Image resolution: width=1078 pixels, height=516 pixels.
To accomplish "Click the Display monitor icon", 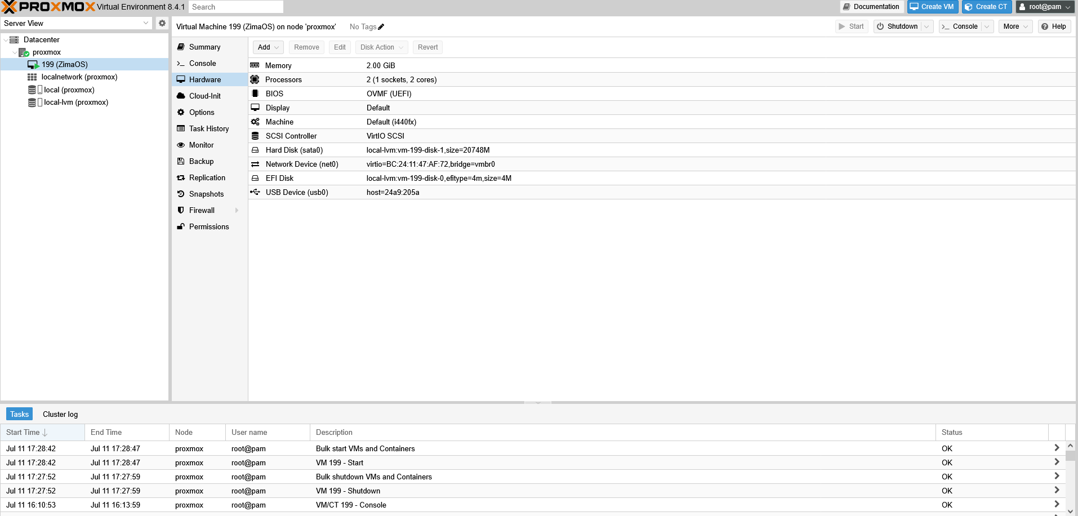I will tap(255, 108).
